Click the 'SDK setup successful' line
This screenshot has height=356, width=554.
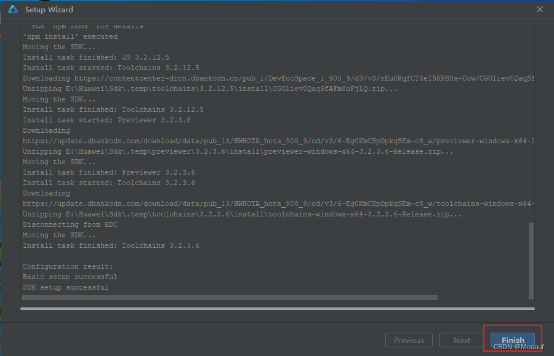coord(66,287)
